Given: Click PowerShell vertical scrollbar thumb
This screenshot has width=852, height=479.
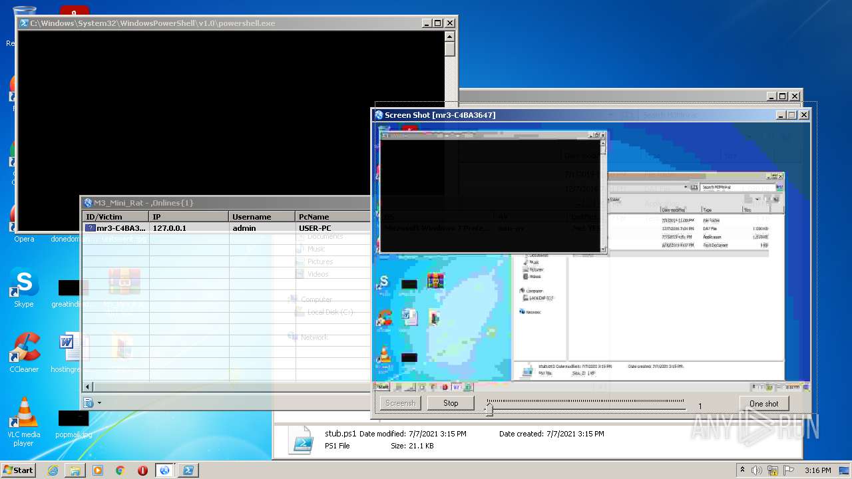Looking at the screenshot, I should click(x=450, y=49).
